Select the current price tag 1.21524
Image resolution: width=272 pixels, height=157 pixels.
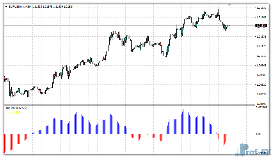click(x=261, y=26)
